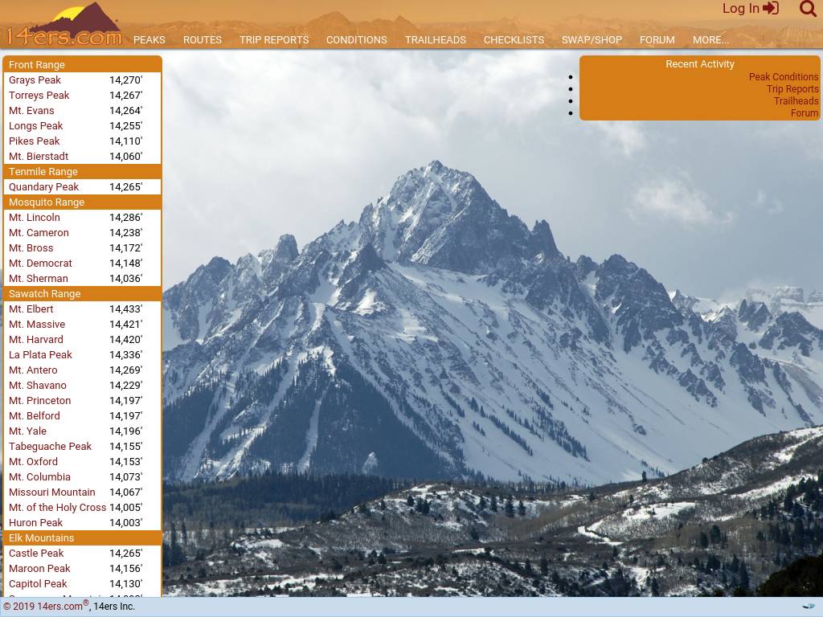Open Huron Peak entry
The image size is (823, 617).
coord(35,522)
